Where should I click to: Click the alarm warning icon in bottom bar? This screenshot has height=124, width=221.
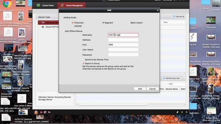click(x=36, y=112)
